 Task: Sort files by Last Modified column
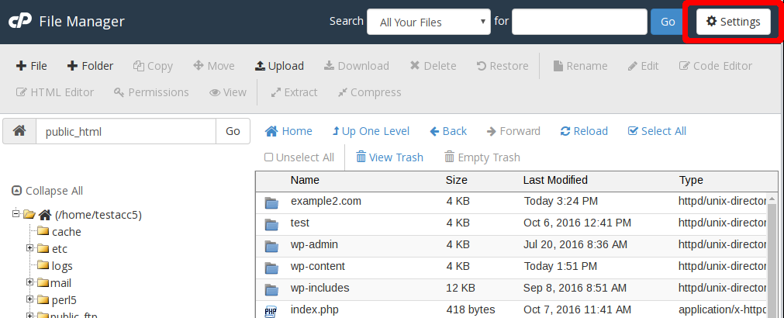[x=555, y=180]
